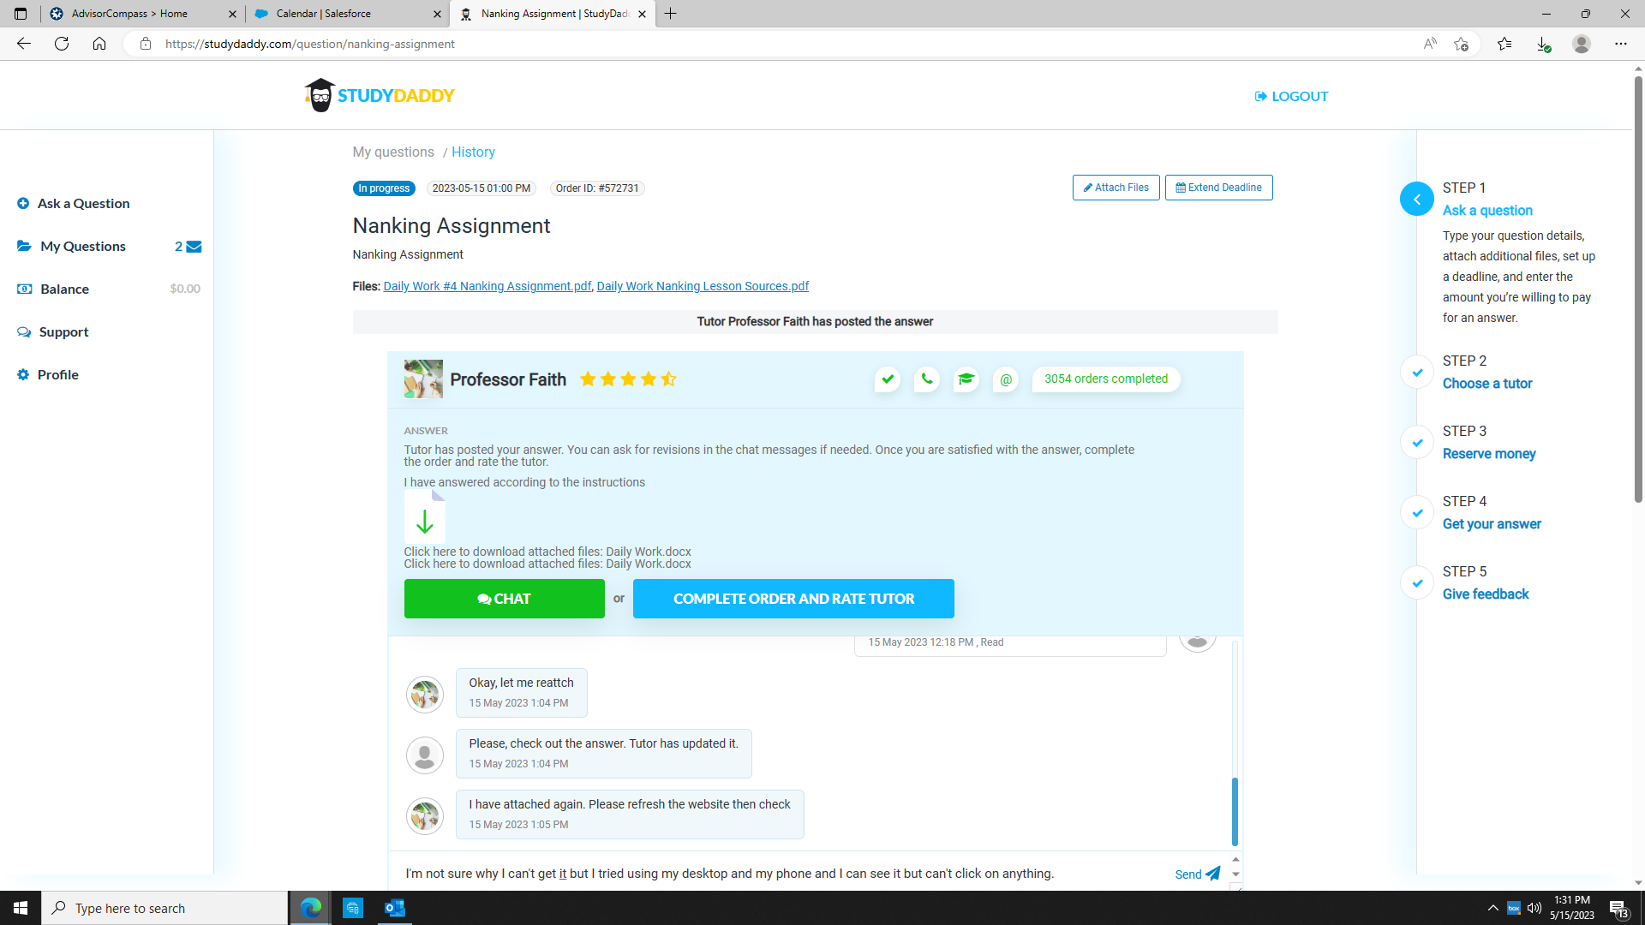
Task: Open the Ask a Question sidebar item
Action: [83, 203]
